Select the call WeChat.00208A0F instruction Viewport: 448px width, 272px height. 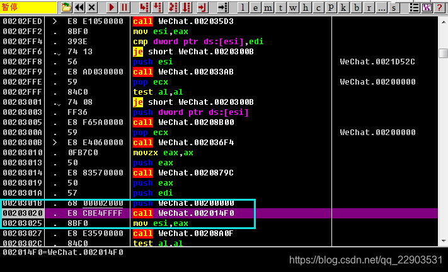[x=183, y=234]
